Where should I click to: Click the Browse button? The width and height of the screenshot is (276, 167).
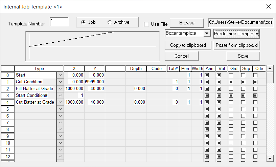click(187, 23)
